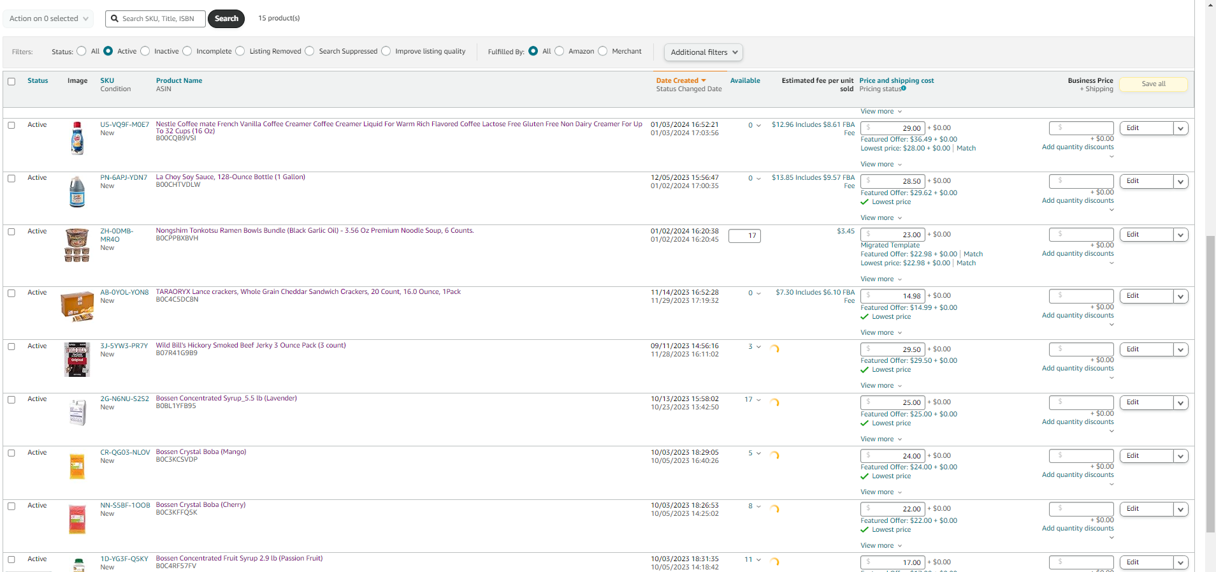Click the available quantity field showing 17
Viewport: 1216px width, 572px height.
click(x=744, y=236)
